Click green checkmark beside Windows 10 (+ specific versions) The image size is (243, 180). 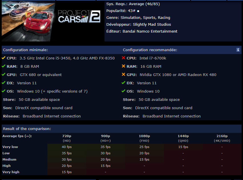[x=3, y=91]
